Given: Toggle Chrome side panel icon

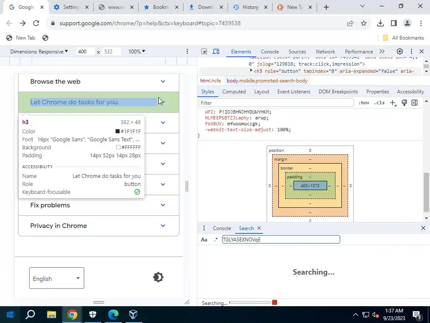Looking at the screenshot, I should pyautogui.click(x=394, y=24).
